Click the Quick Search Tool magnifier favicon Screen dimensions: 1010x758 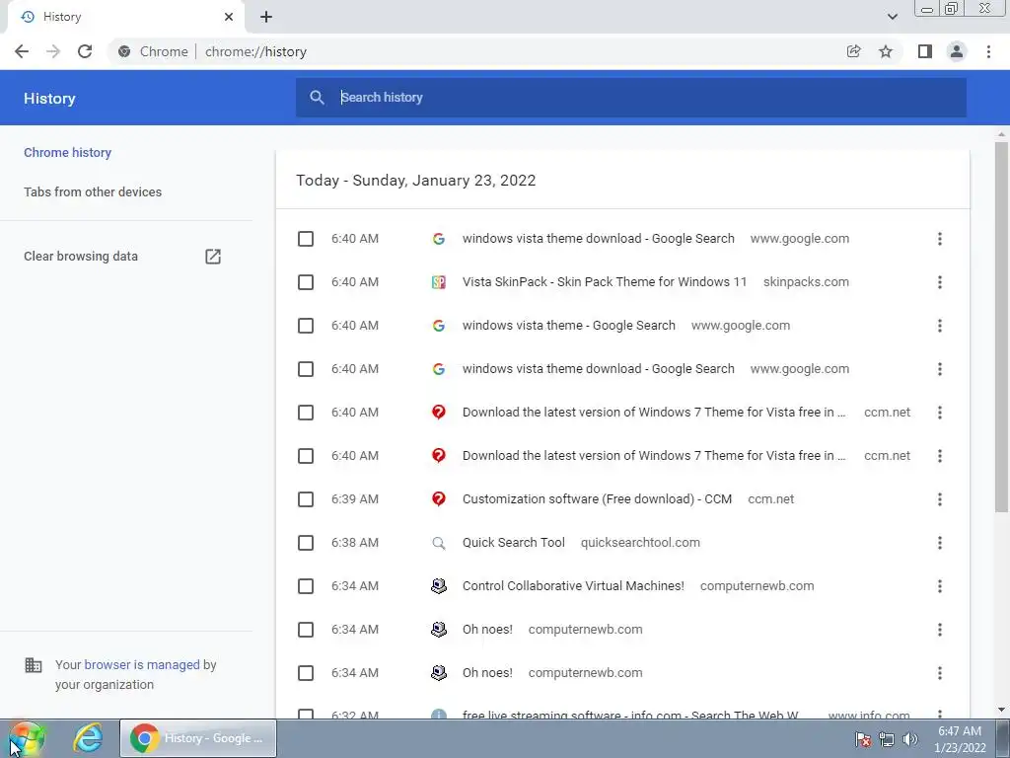coord(439,543)
